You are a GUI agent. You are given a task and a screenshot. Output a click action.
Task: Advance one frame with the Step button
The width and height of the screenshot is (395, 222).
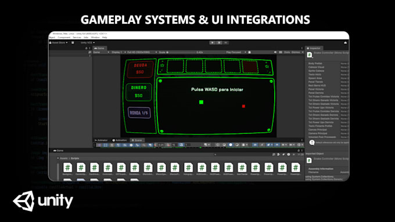pos(226,43)
